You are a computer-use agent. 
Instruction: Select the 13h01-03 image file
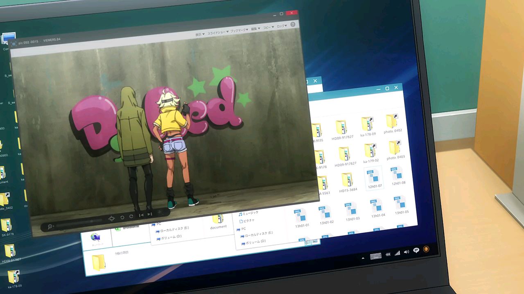click(x=351, y=212)
